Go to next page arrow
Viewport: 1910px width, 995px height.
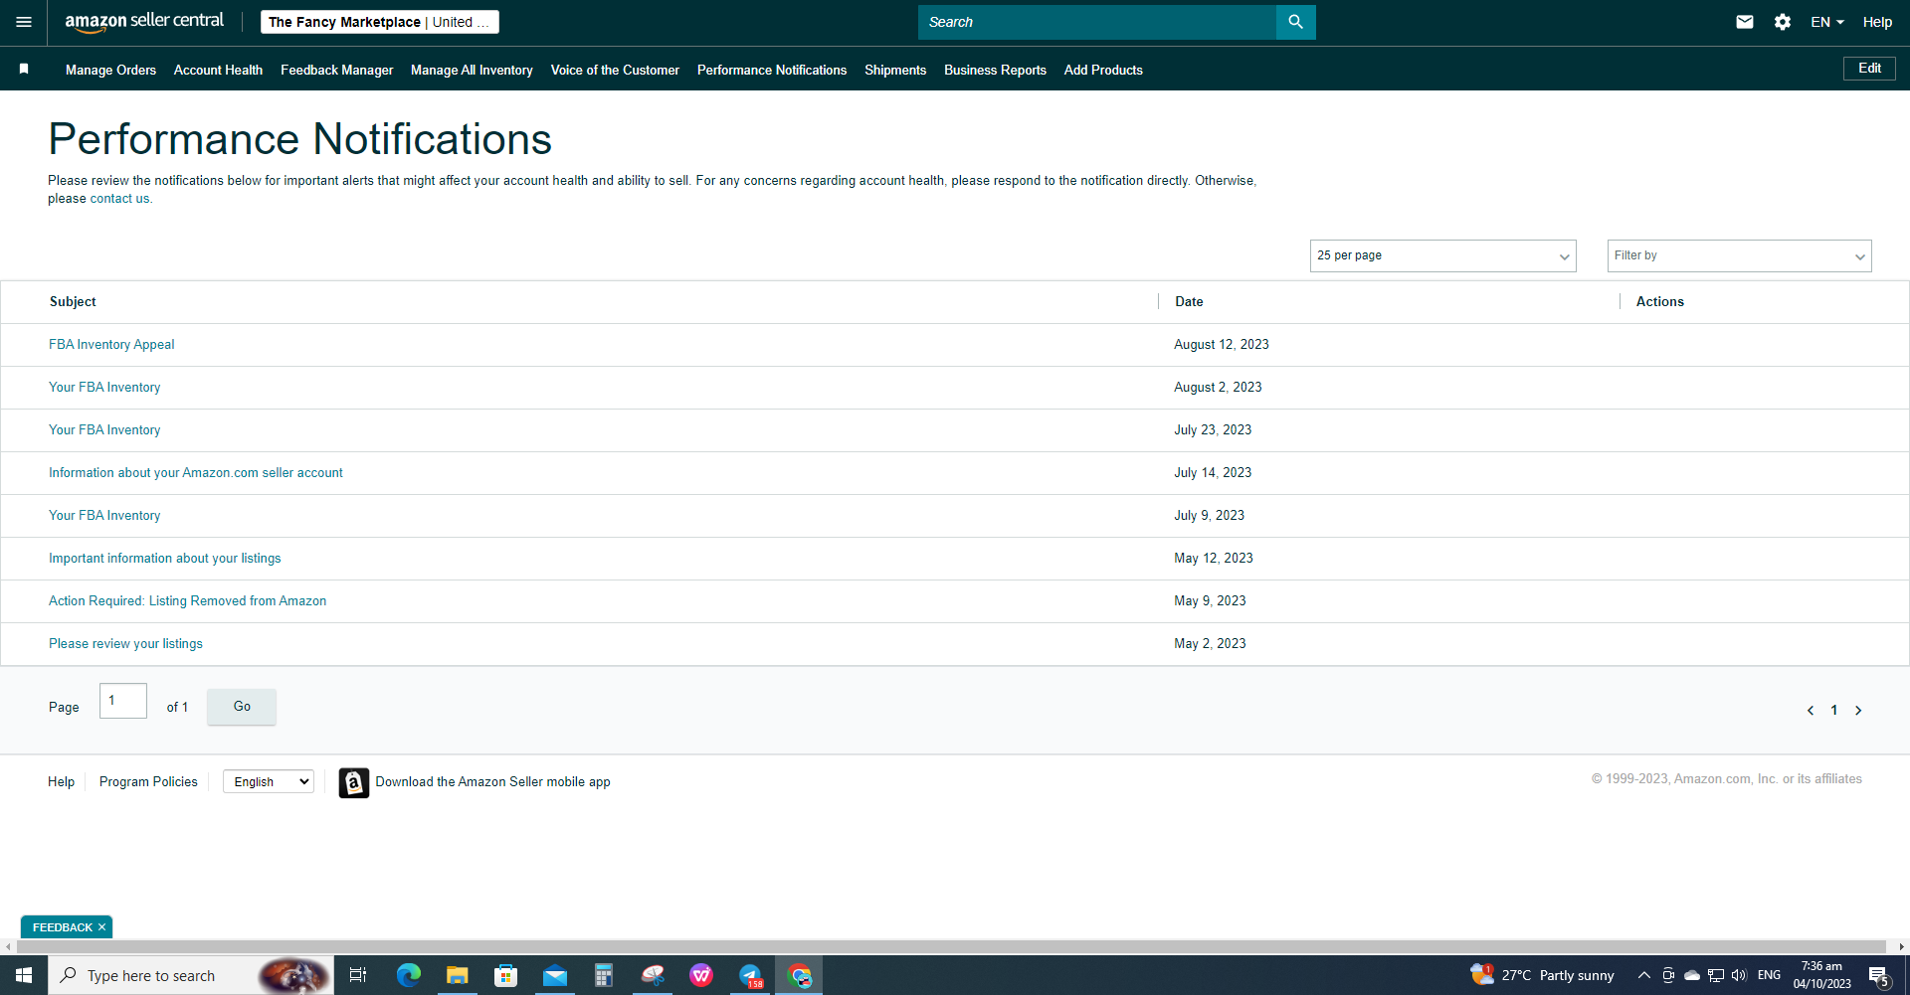1858,710
